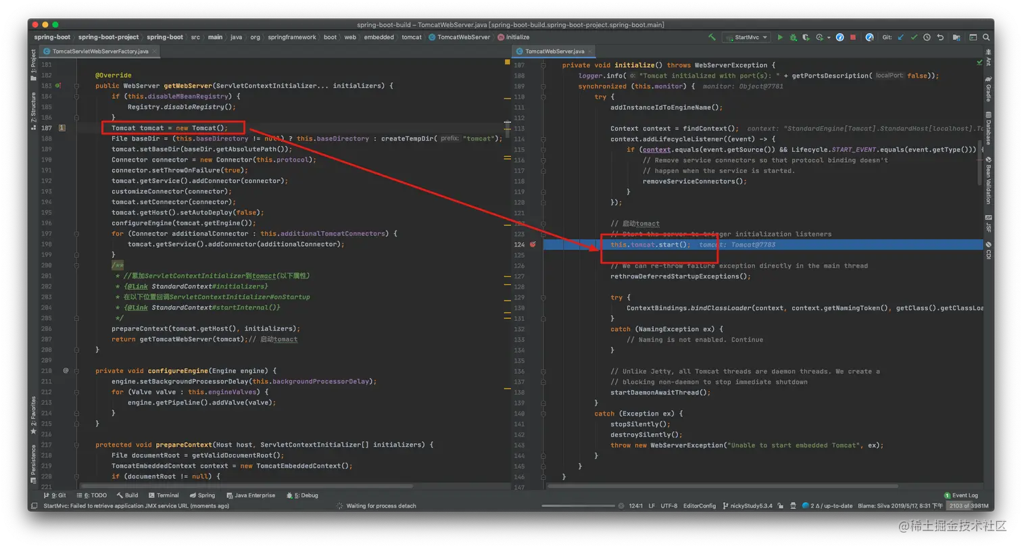Viewport: 1022px width, 548px height.
Task: Click the Run with Profiler icon
Action: click(x=820, y=37)
